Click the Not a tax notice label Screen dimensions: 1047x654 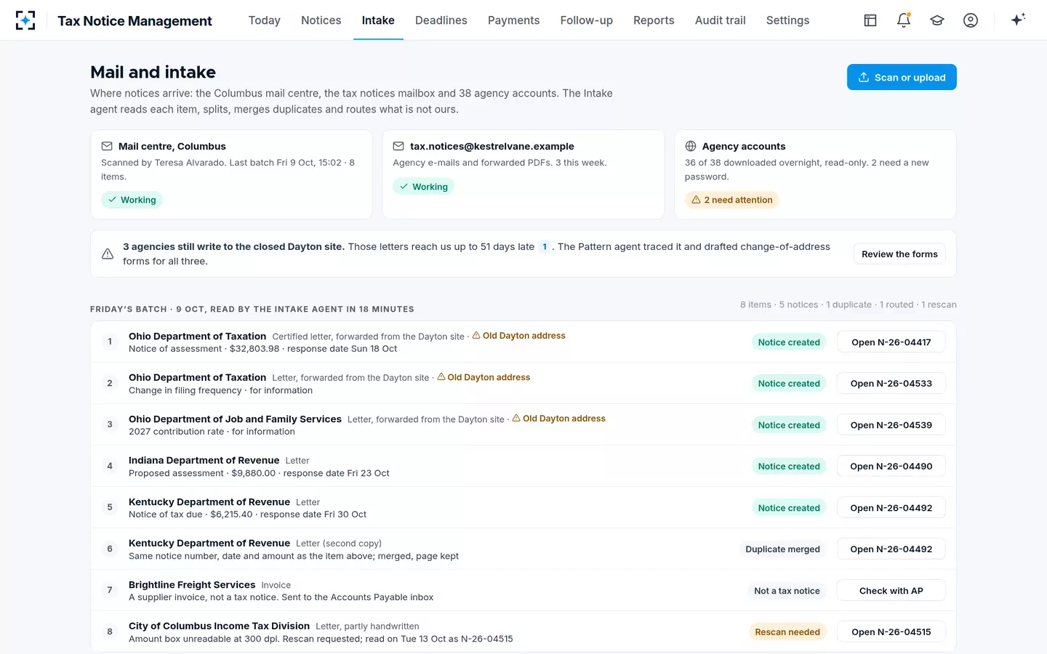point(787,591)
